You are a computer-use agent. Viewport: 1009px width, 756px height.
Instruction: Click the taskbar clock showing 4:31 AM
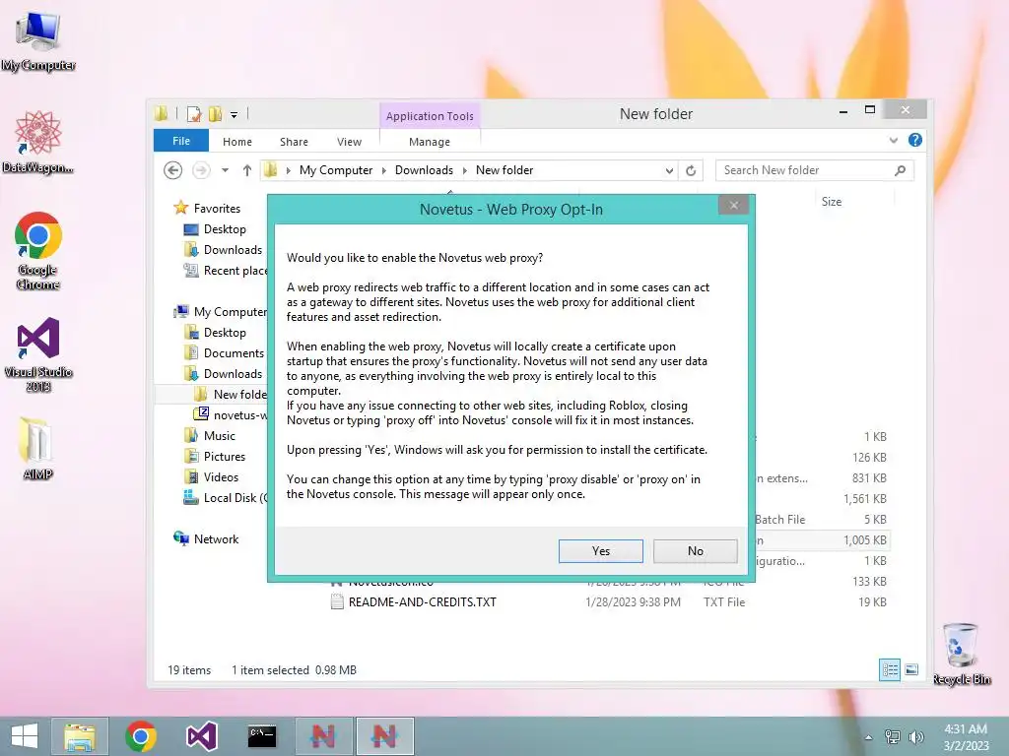[x=966, y=736]
